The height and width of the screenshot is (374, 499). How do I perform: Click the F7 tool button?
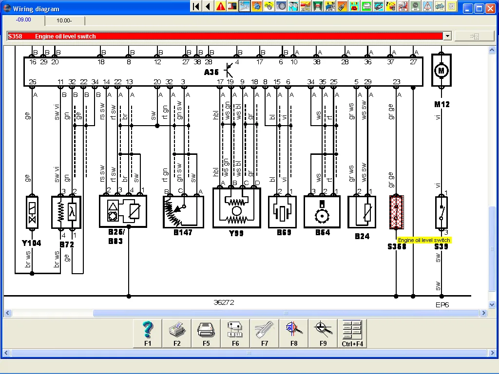tap(265, 333)
